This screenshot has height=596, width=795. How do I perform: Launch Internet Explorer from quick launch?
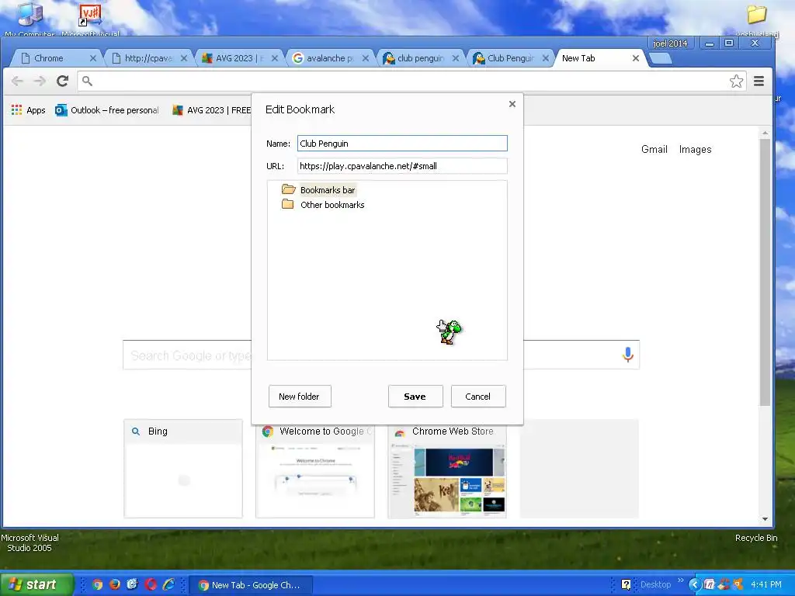click(168, 584)
